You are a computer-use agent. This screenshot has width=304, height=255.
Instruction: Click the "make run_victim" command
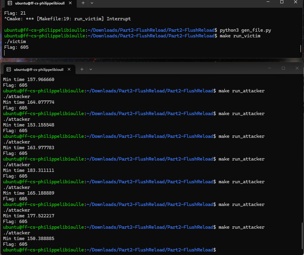pos(240,36)
